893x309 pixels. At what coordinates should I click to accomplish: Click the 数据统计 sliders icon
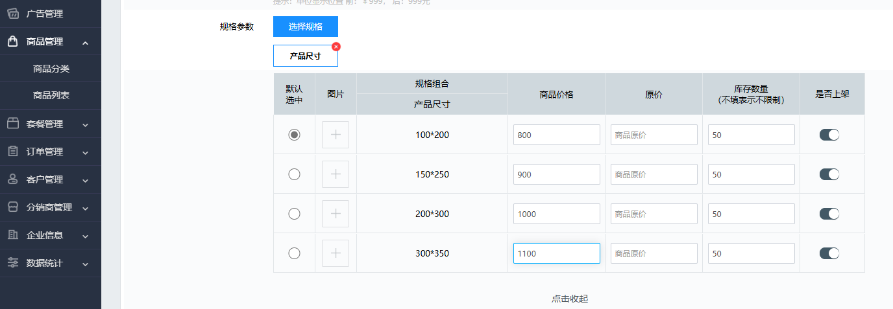[x=13, y=263]
